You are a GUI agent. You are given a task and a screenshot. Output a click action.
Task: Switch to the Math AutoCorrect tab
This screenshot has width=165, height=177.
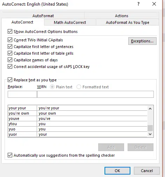point(70,22)
